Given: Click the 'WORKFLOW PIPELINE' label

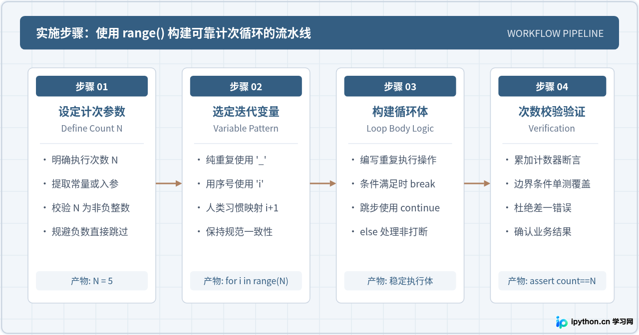Looking at the screenshot, I should coord(555,33).
